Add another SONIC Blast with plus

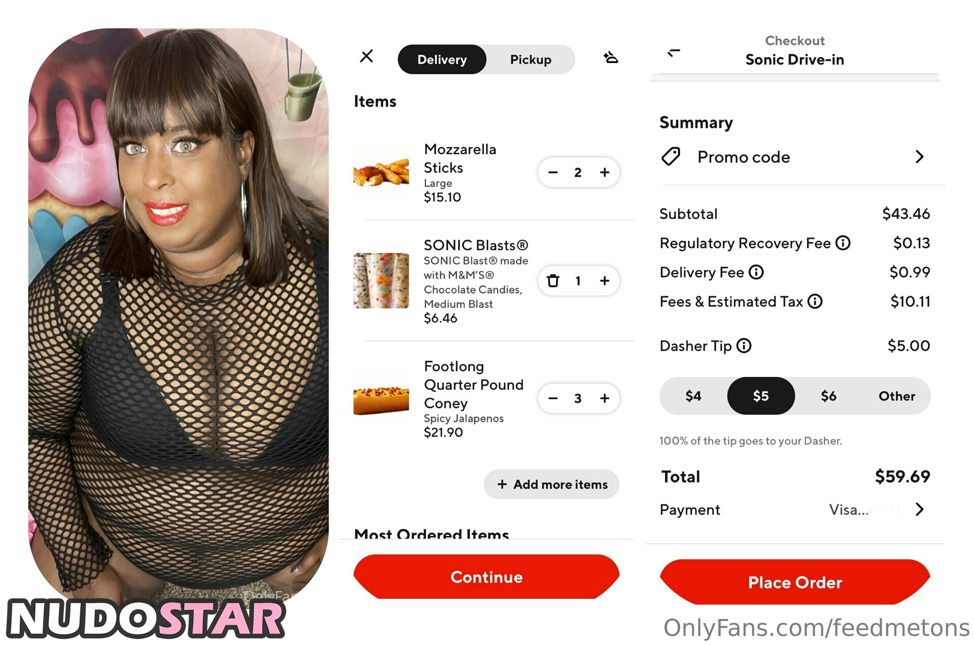(x=605, y=280)
